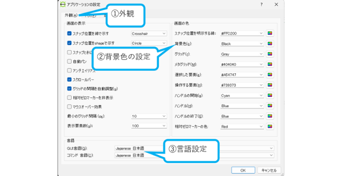
Task: Open 選択した要素 dropdown showing #A54747
Action: pos(242,75)
